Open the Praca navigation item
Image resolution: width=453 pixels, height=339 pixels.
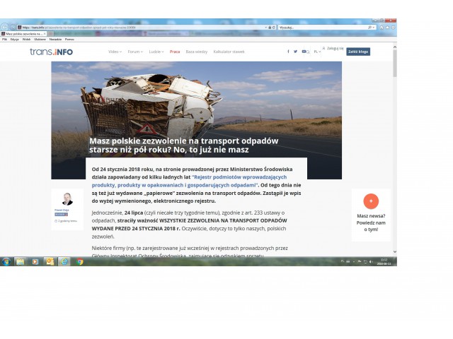tap(175, 52)
